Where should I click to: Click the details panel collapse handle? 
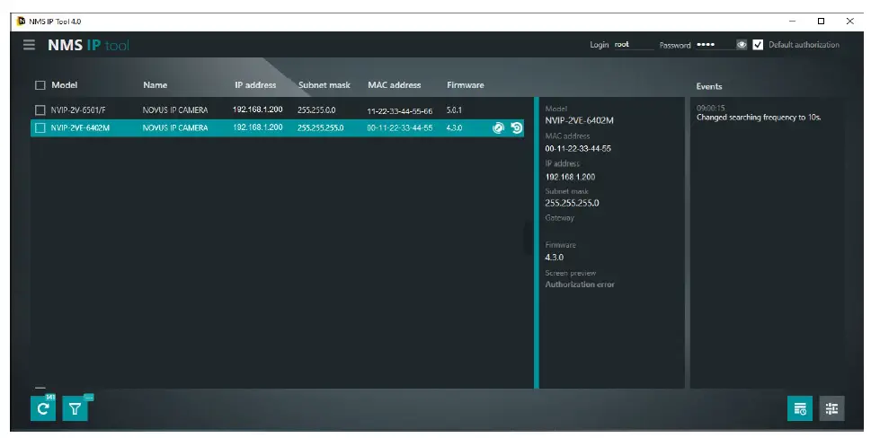pos(529,238)
